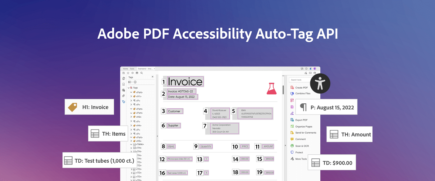Switch to the Home tab
435x181 pixels.
point(125,69)
